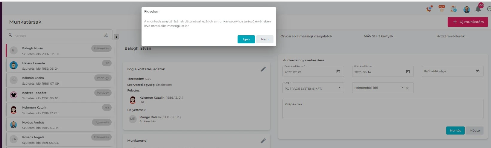Open calendar picker for Kilépés dátuma
Image resolution: width=491 pixels, height=148 pixels.
coord(408,72)
